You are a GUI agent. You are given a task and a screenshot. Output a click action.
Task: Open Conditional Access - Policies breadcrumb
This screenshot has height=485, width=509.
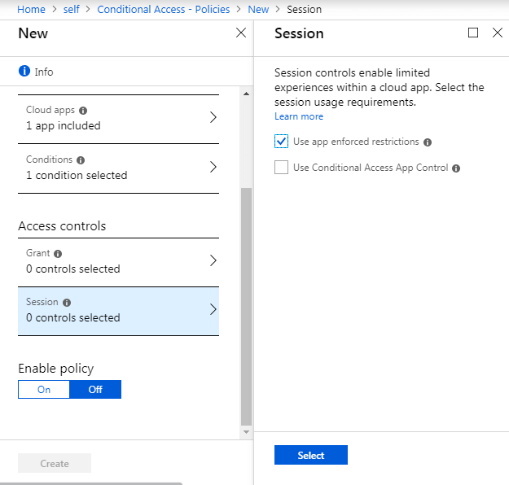click(163, 10)
